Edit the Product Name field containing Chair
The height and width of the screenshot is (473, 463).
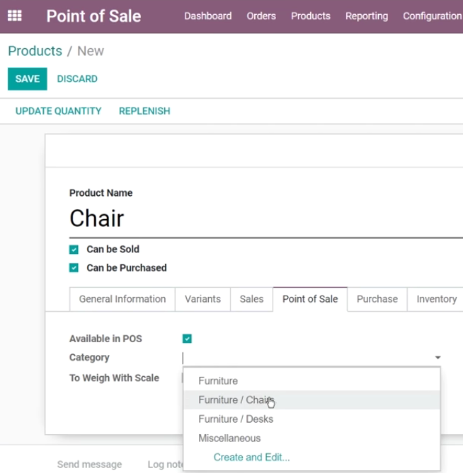pyautogui.click(x=265, y=218)
